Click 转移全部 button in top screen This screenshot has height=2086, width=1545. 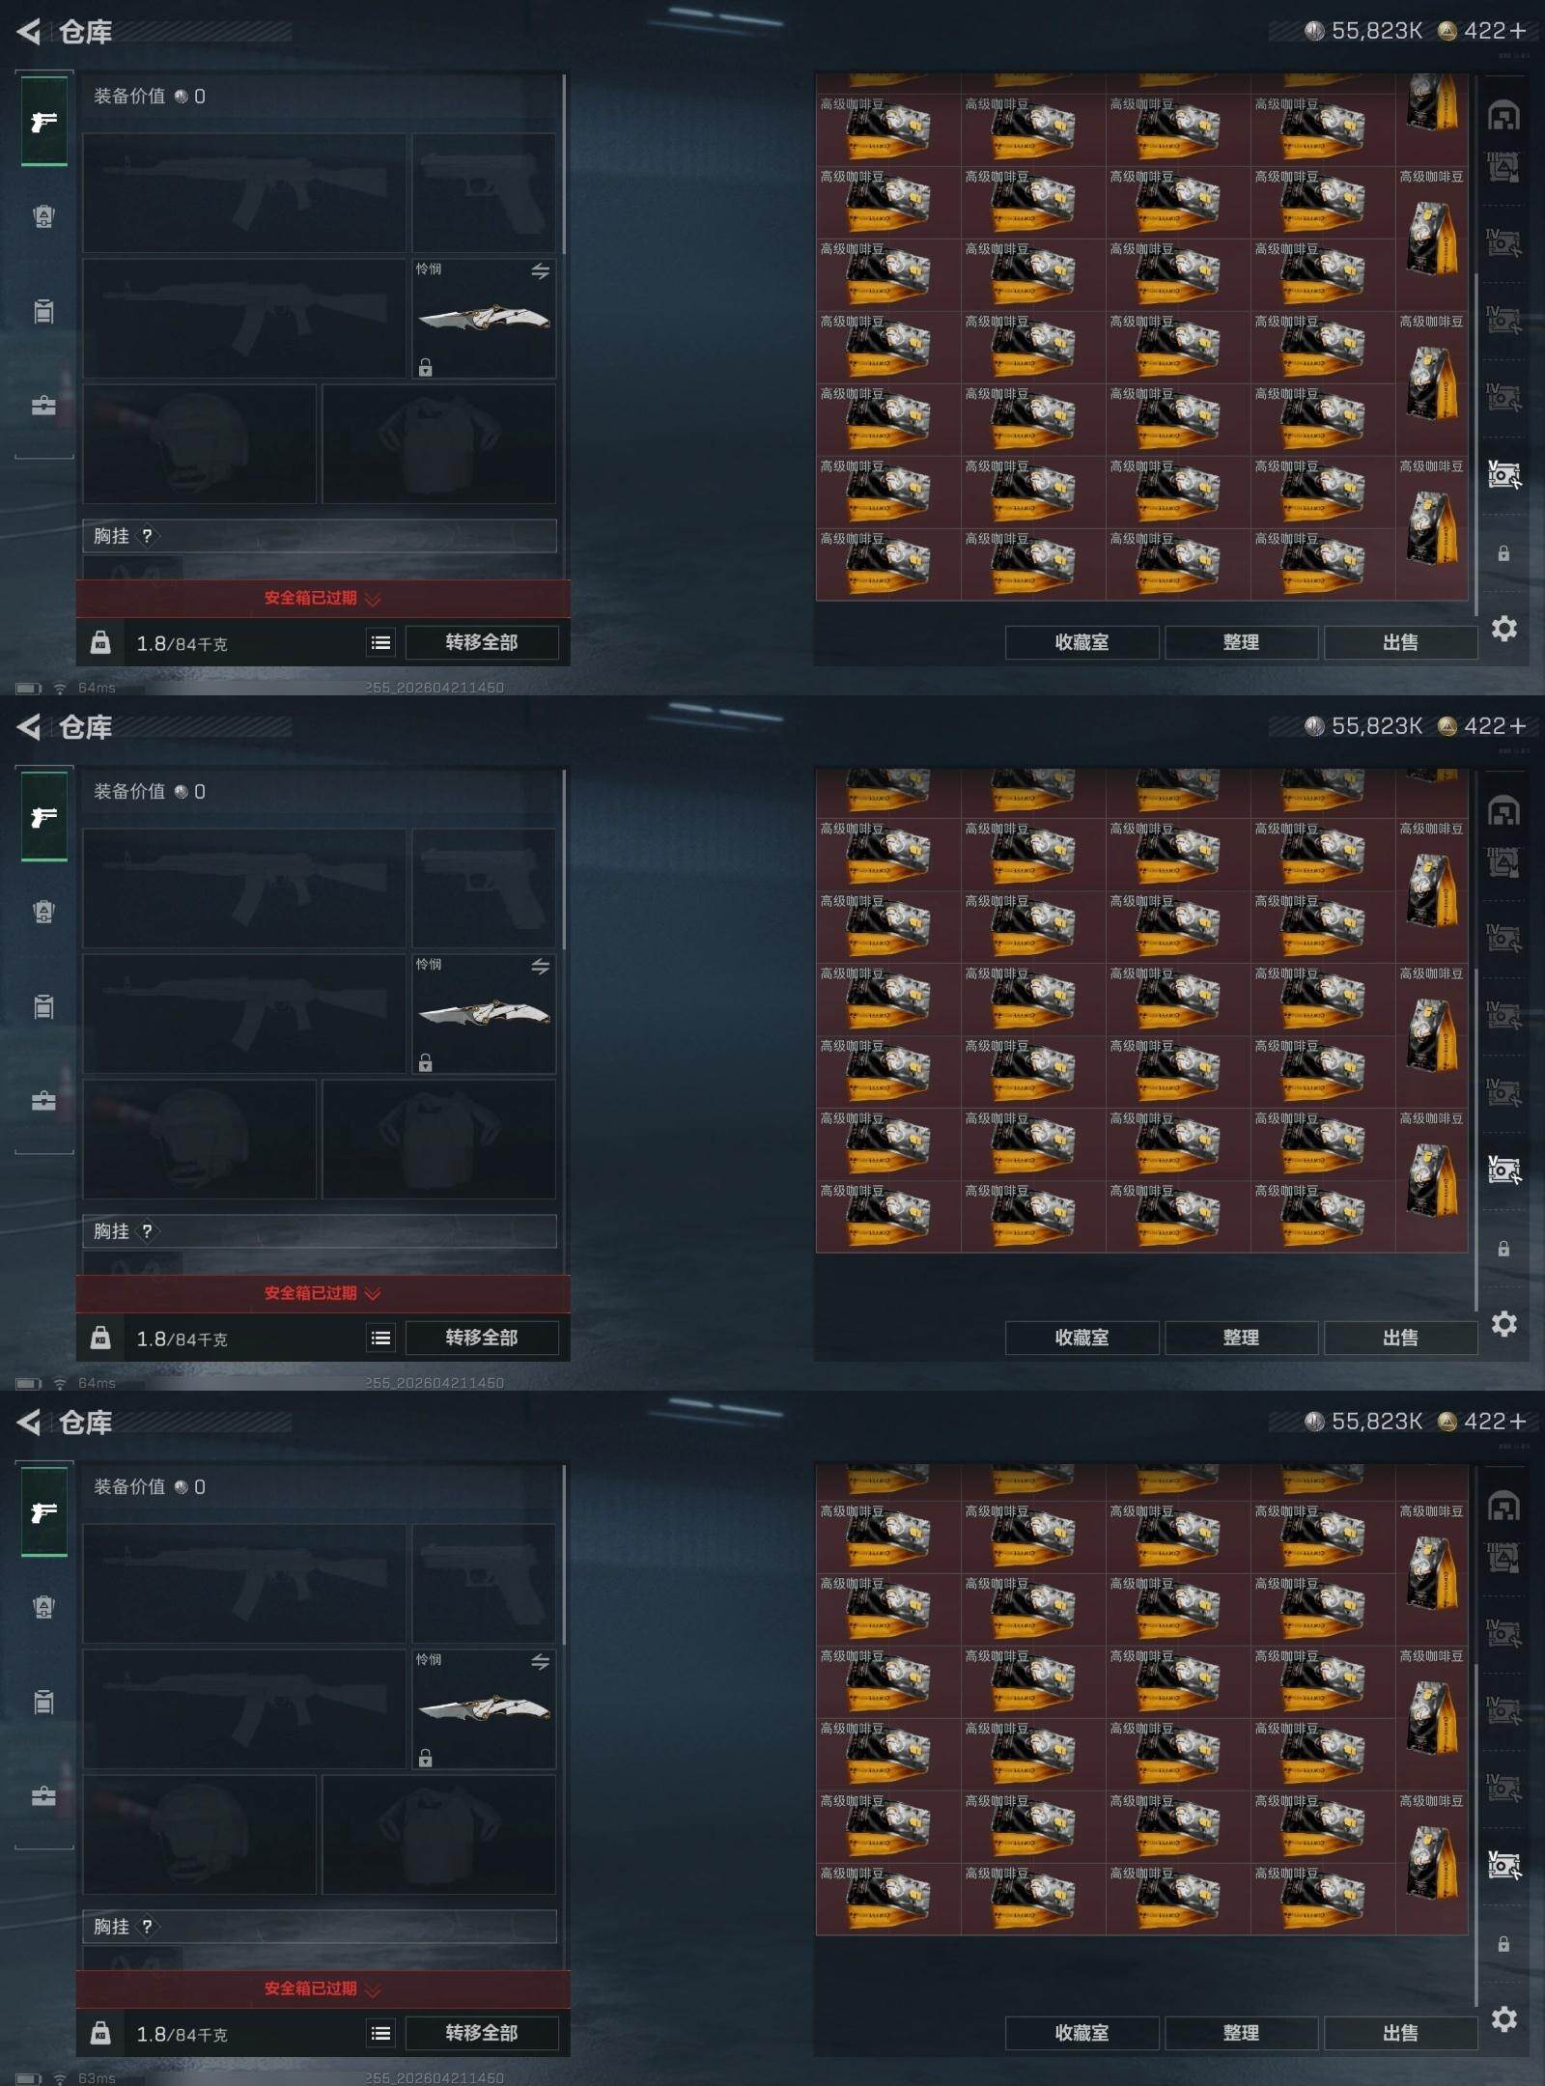(482, 642)
